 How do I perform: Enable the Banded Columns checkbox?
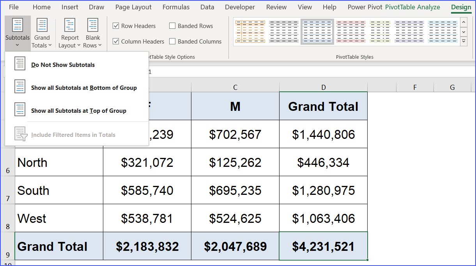[x=172, y=41]
